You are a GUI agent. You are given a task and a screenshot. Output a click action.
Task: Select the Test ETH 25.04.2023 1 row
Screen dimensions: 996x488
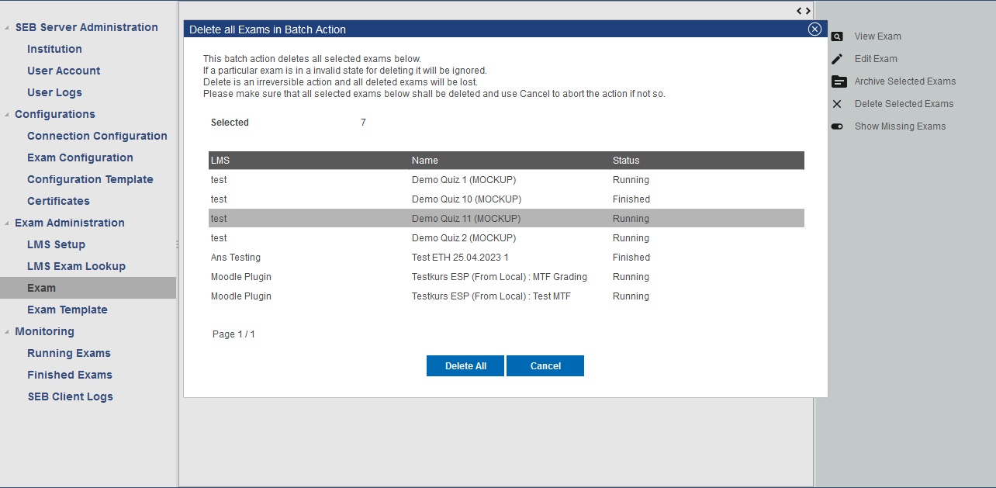(x=459, y=258)
